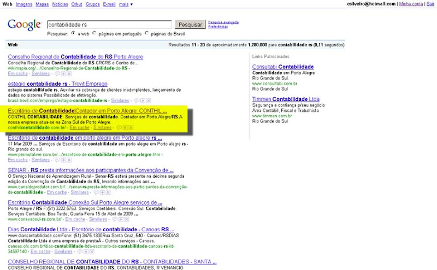This screenshot has height=270, width=437.
Task: Click the Google logo
Action: click(x=25, y=25)
